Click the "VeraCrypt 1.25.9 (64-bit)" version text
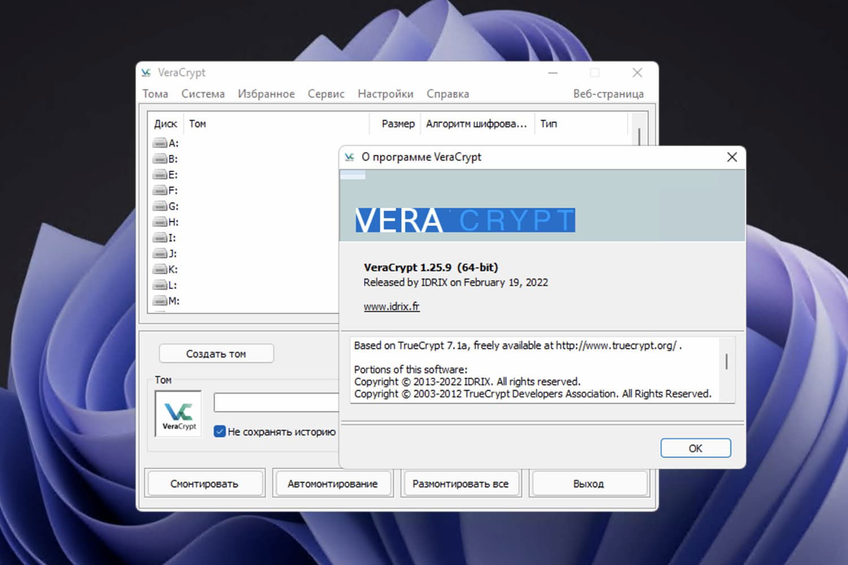Image resolution: width=848 pixels, height=565 pixels. (x=431, y=267)
